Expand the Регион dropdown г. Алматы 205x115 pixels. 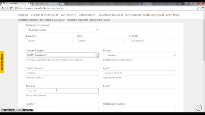[140, 55]
